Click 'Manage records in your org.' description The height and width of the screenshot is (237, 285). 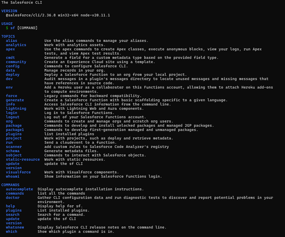(x=75, y=71)
